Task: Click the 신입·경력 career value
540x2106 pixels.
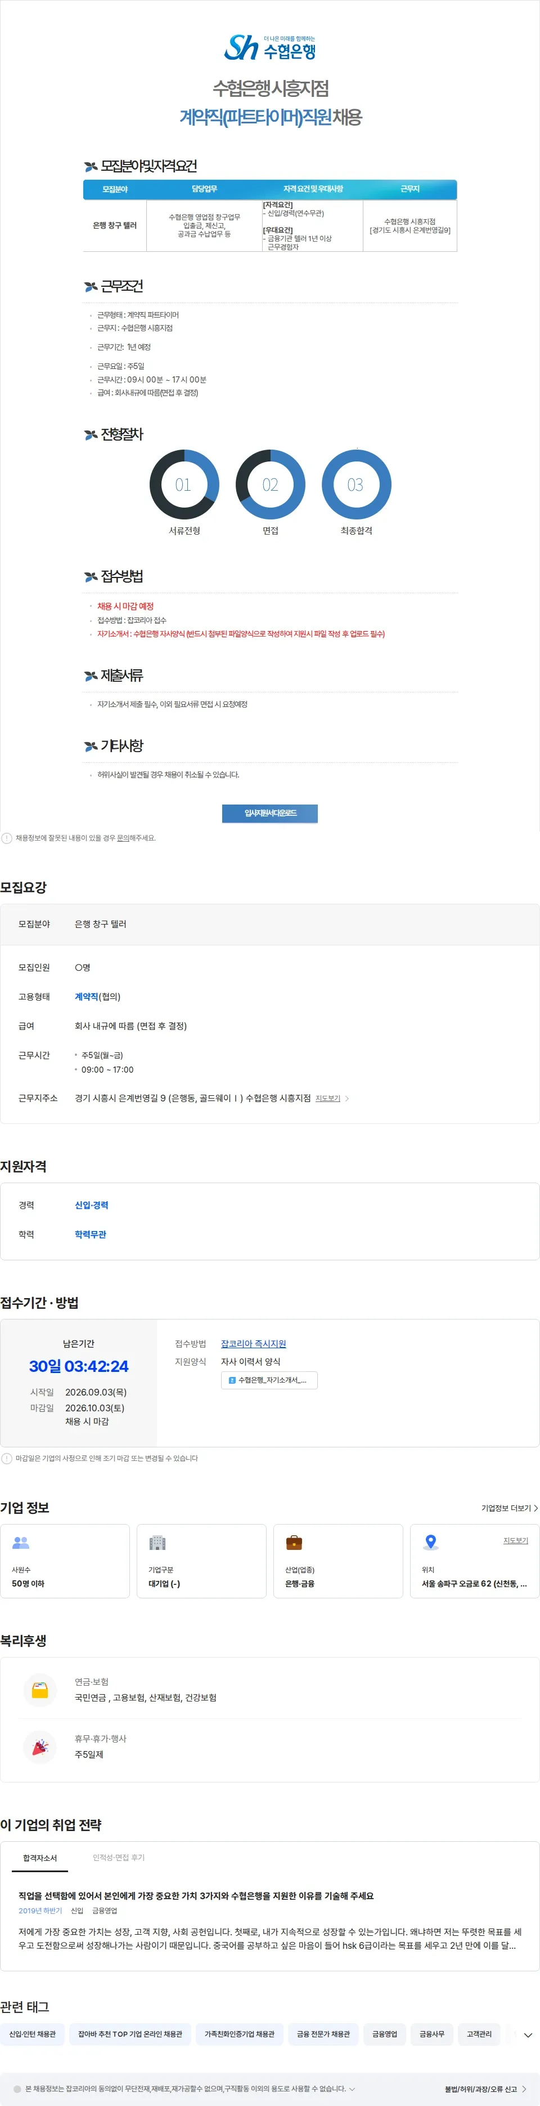Action: [x=91, y=1204]
